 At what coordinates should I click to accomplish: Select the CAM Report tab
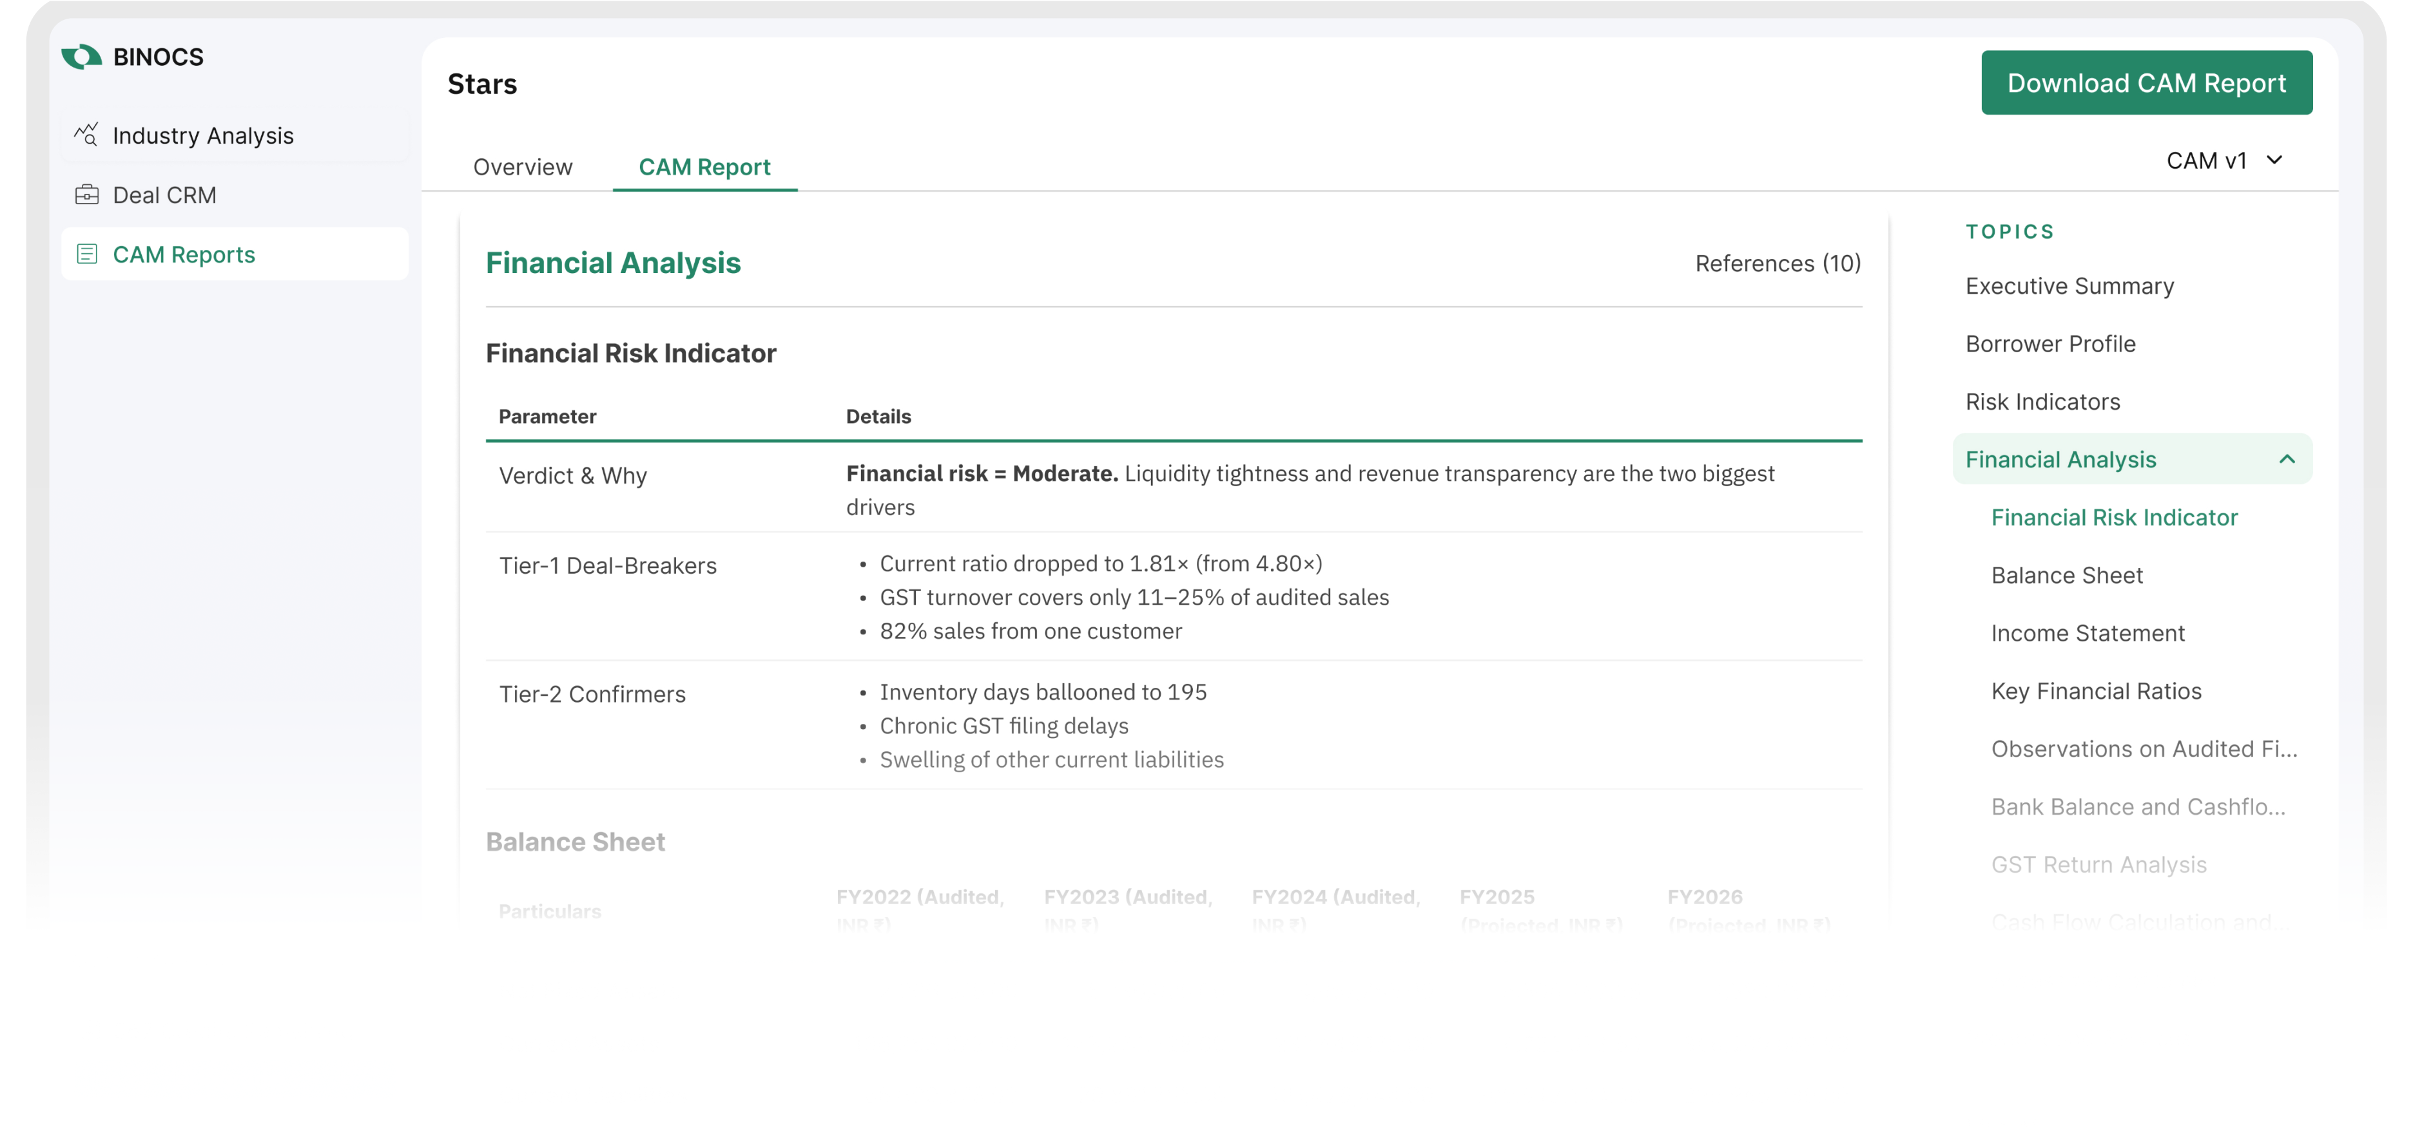[x=704, y=167]
